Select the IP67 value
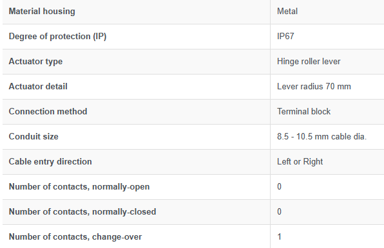 (285, 37)
